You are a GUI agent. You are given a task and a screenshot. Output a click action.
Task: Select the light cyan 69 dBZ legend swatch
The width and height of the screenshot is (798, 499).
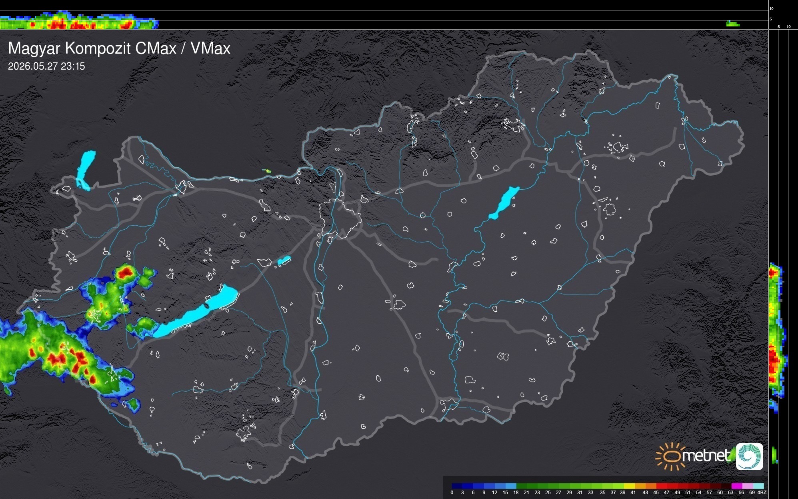tap(758, 486)
